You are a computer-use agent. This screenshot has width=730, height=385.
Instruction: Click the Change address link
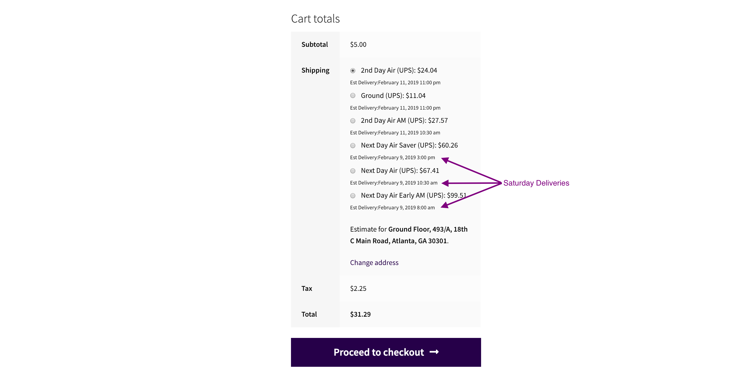click(x=374, y=263)
